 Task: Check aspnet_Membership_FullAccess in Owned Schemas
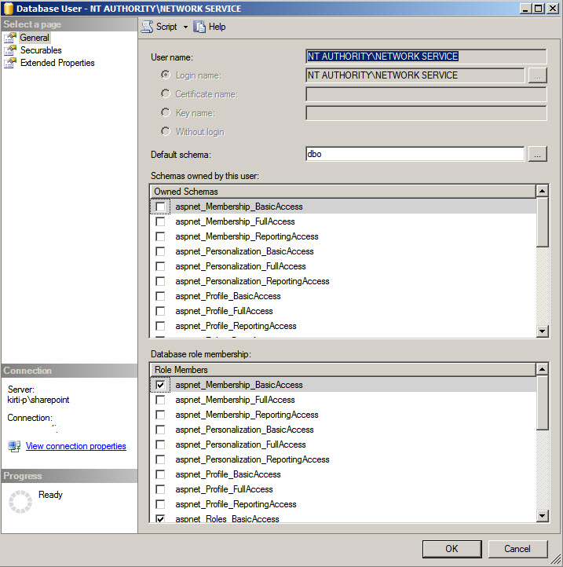160,222
